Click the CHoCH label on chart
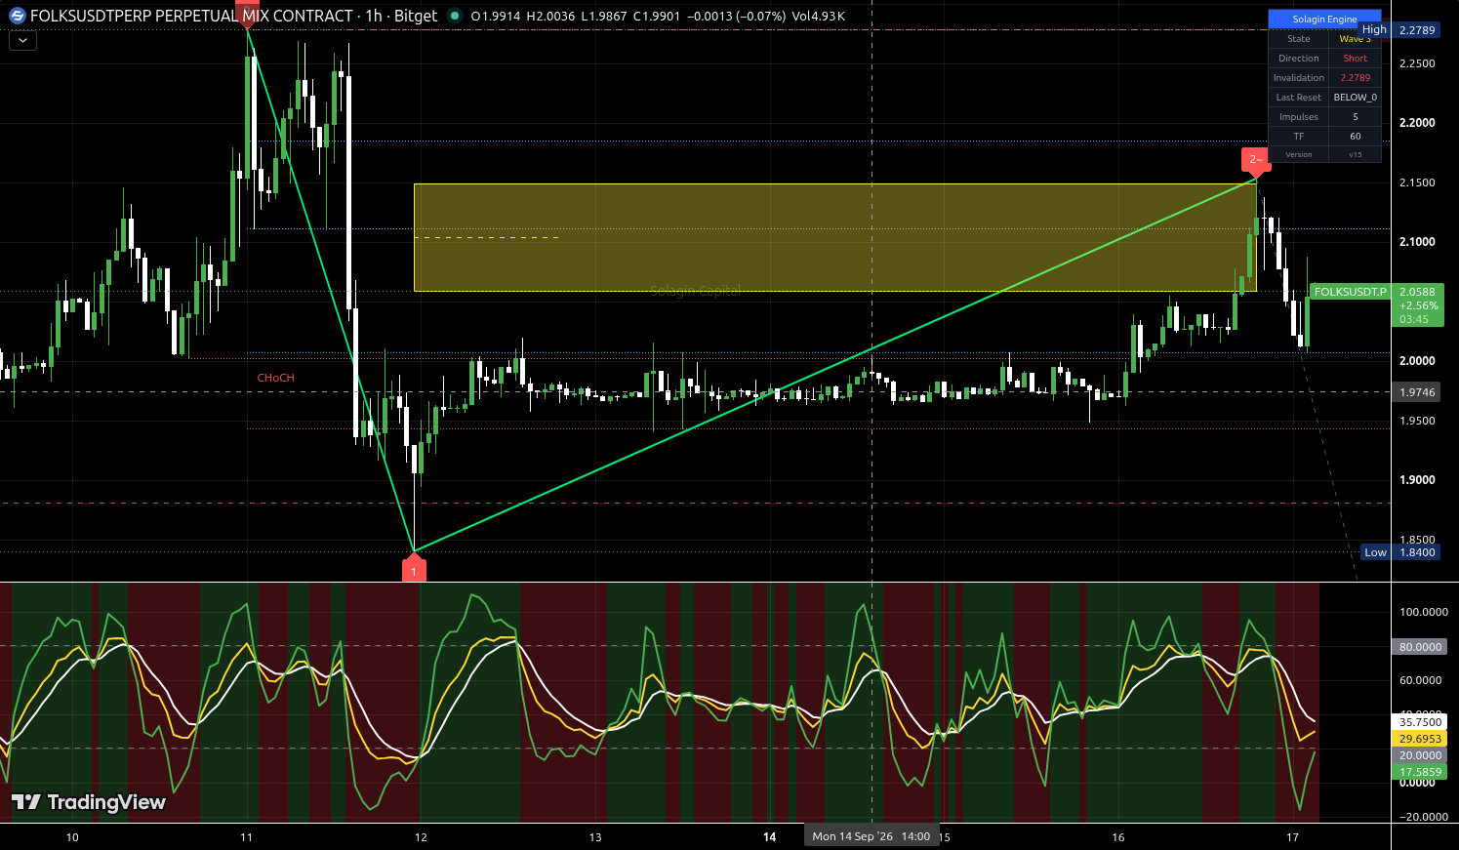This screenshot has height=850, width=1459. click(276, 378)
